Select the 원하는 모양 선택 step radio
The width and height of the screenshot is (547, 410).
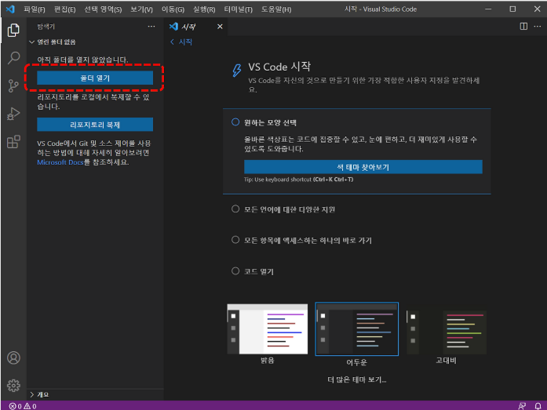pos(235,122)
